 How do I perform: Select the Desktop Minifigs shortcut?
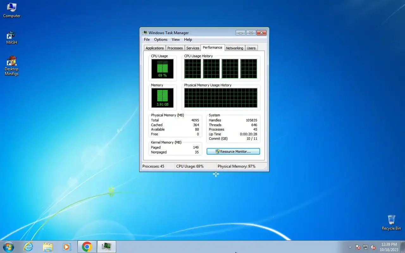click(12, 66)
